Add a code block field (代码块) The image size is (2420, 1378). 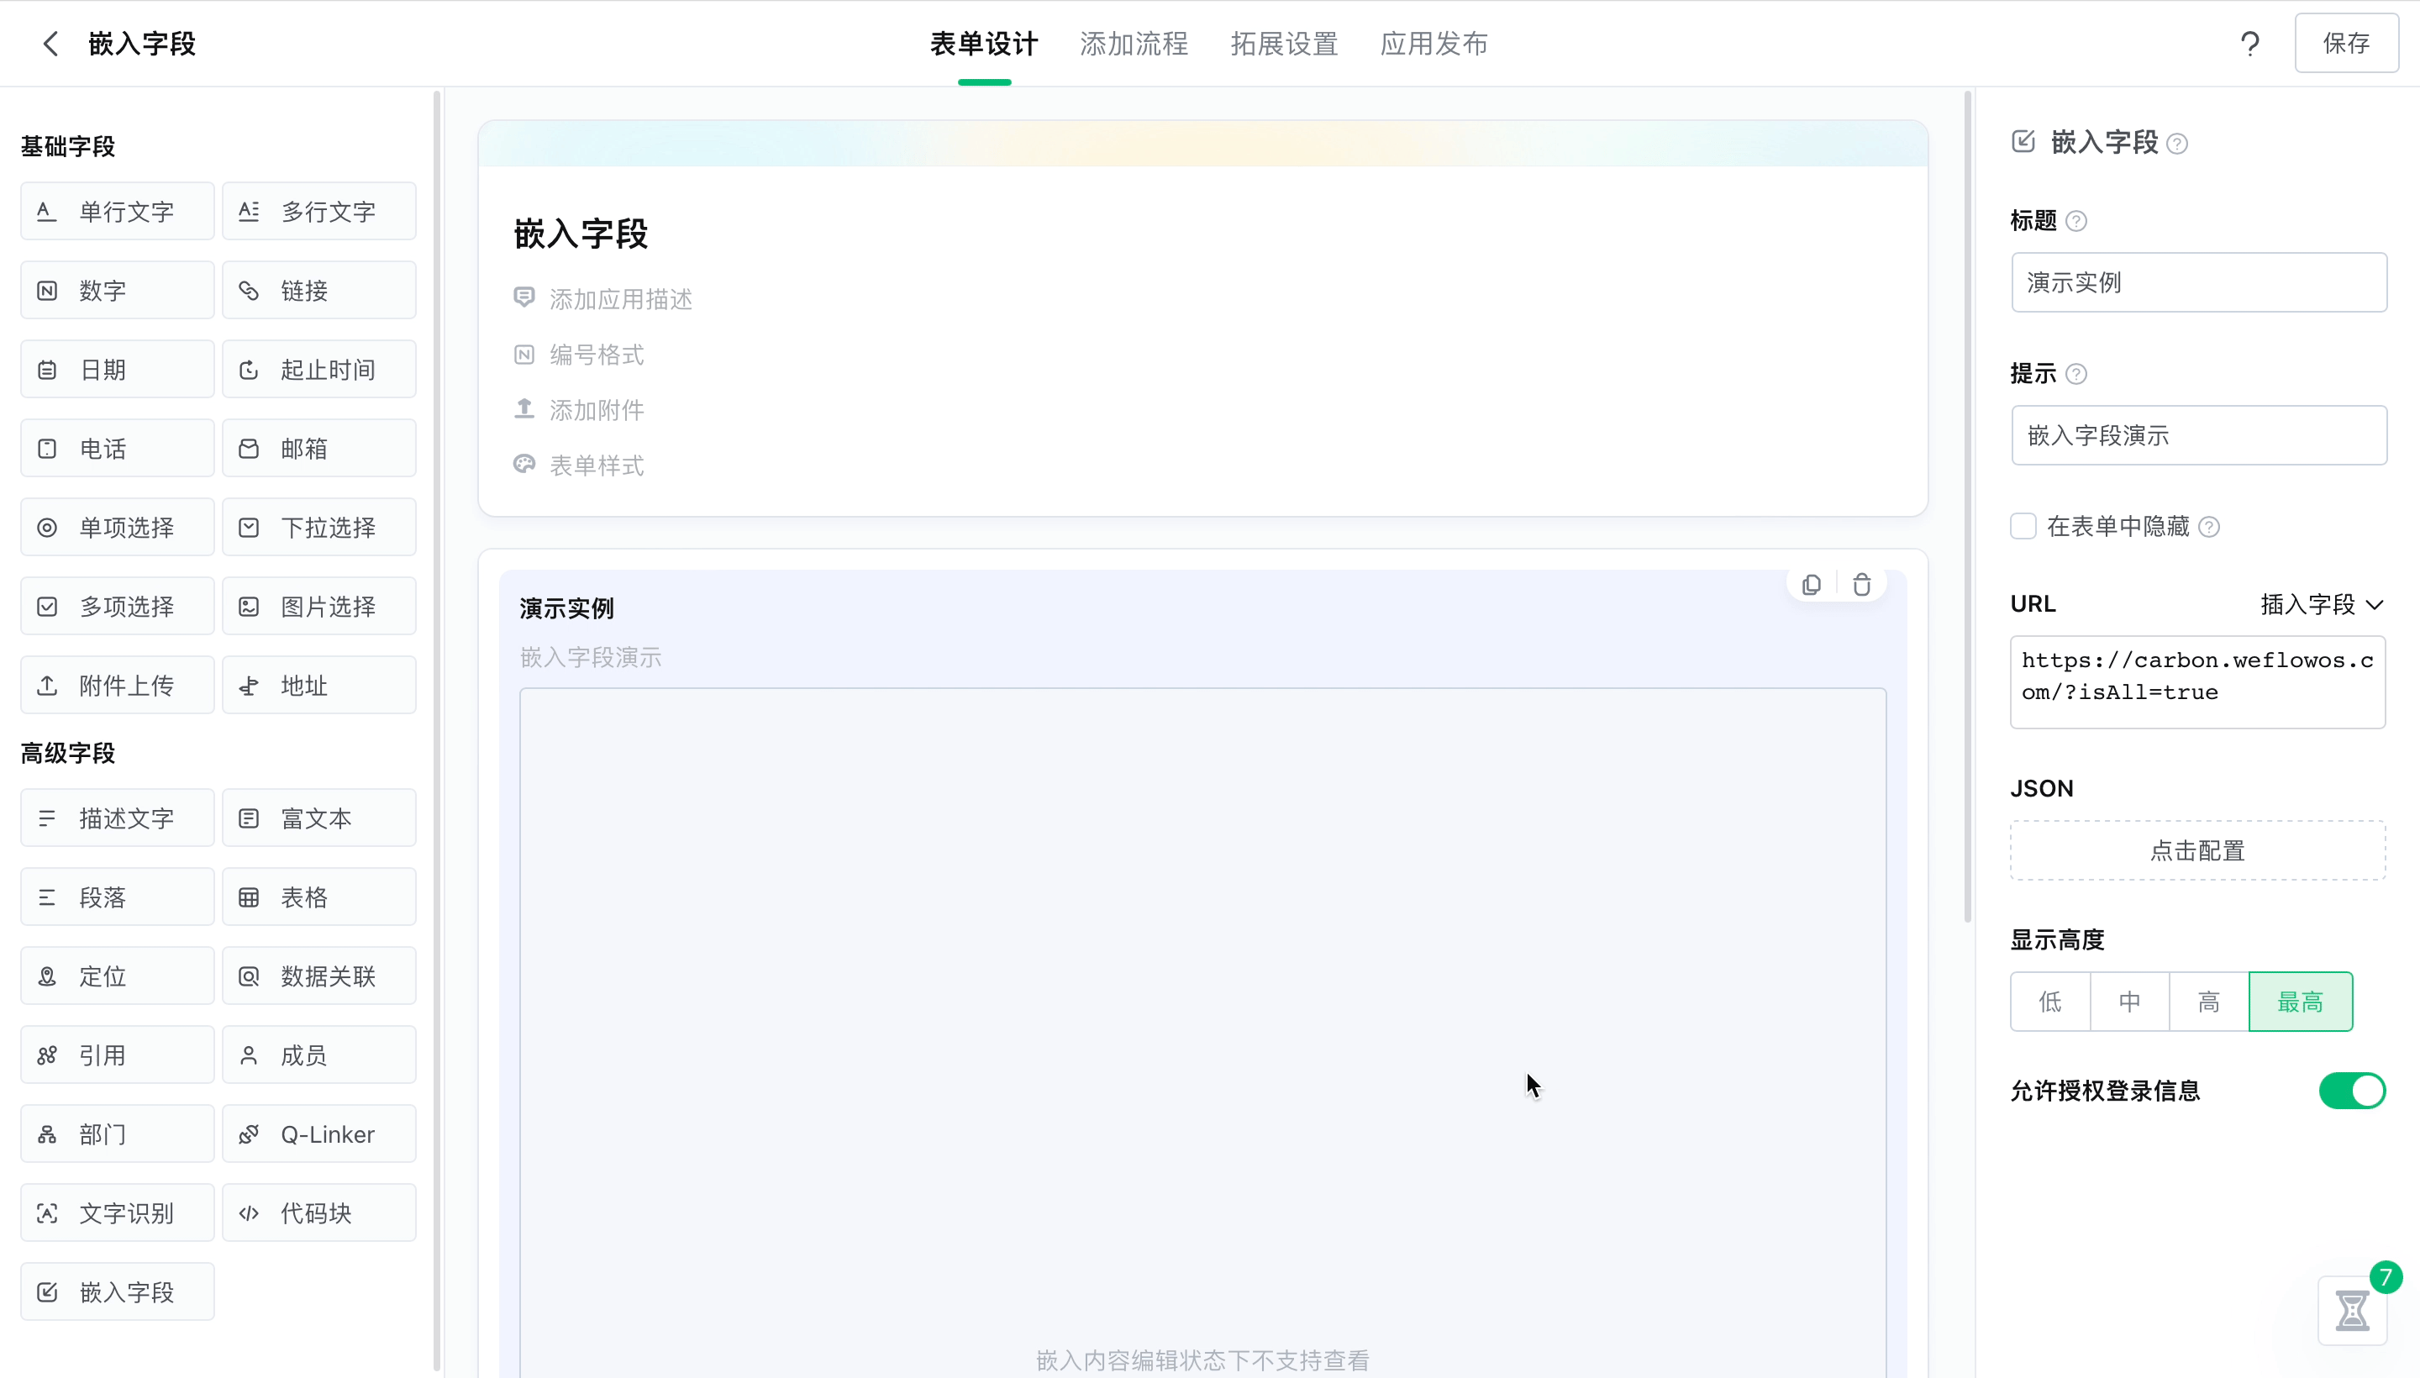point(319,1213)
